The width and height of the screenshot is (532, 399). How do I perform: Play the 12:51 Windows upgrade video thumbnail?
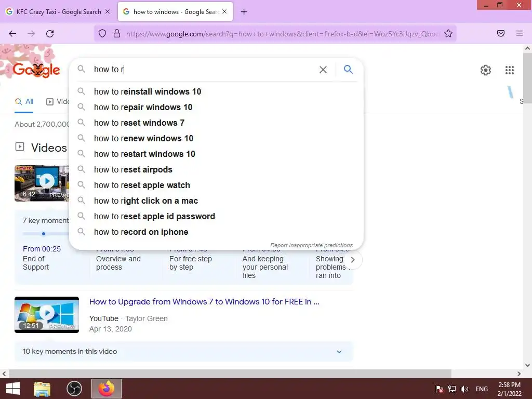click(x=47, y=314)
